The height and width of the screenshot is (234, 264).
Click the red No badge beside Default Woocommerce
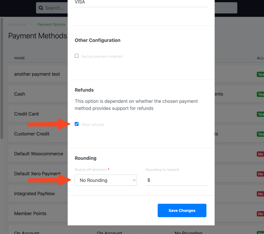[x=260, y=154]
